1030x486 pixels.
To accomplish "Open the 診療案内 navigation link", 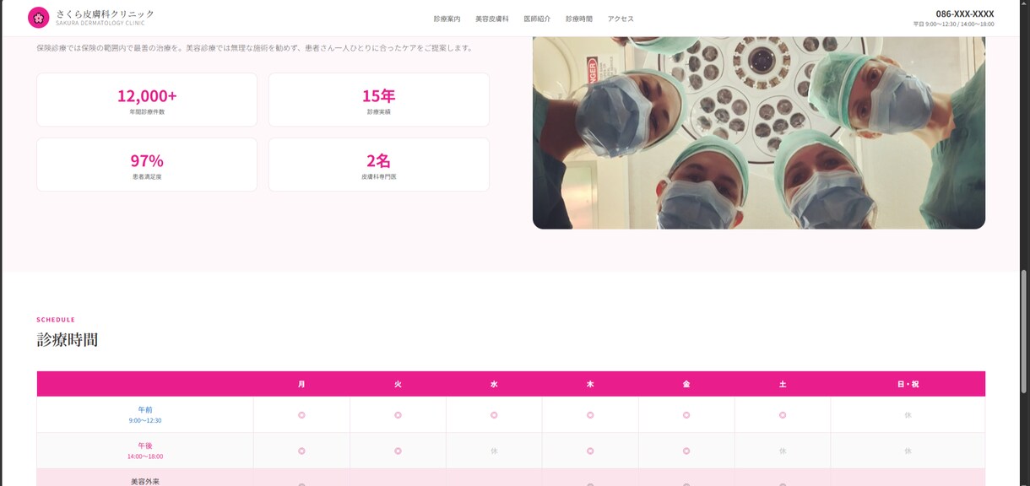I will 447,19.
